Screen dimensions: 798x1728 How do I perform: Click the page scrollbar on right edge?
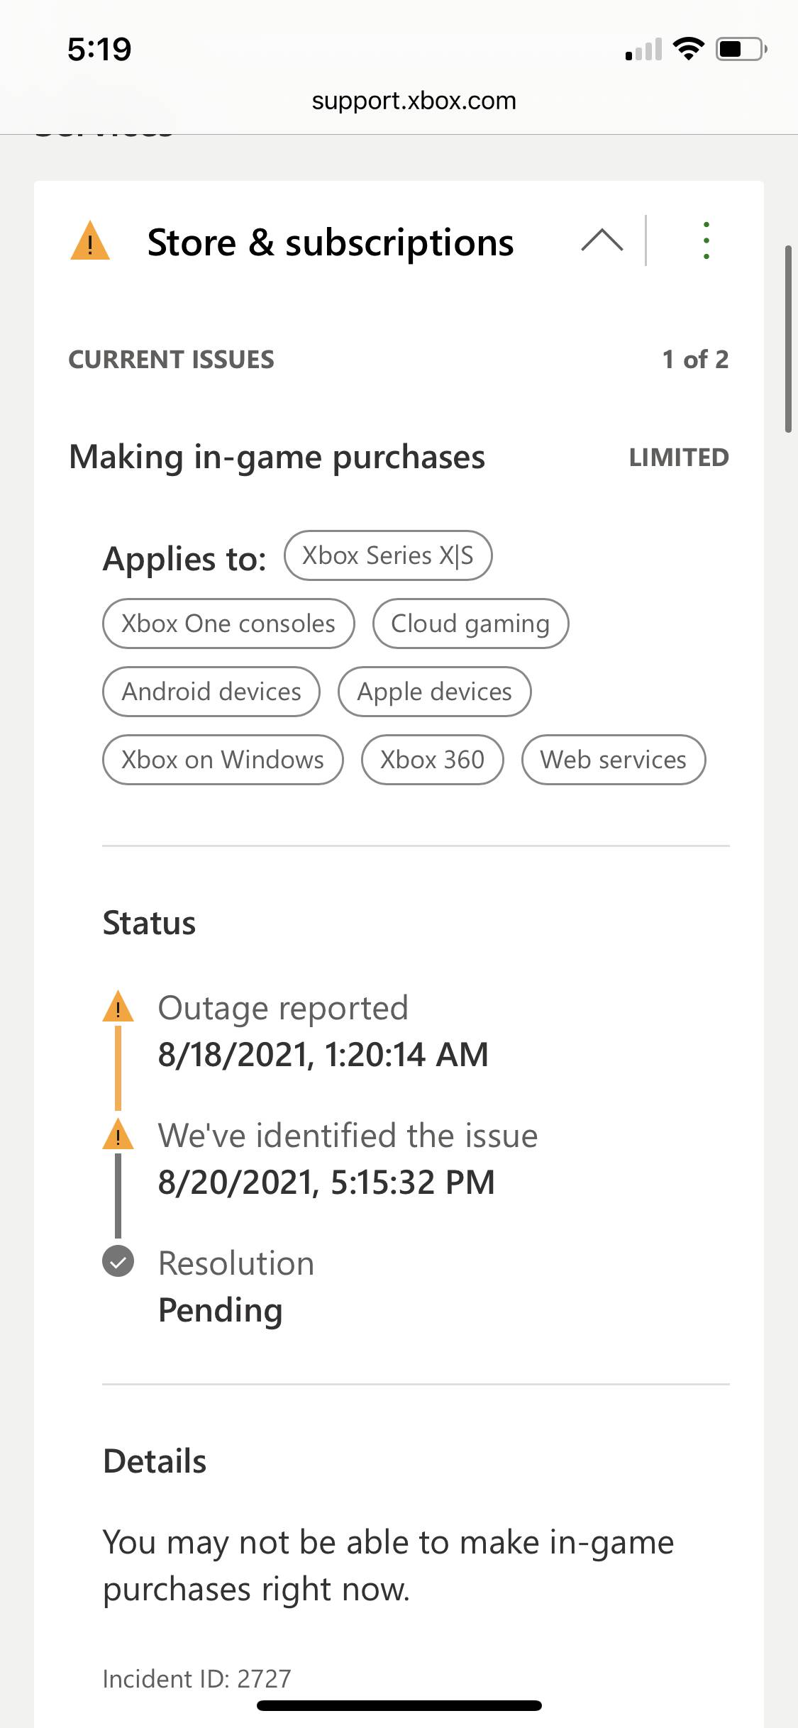[x=788, y=339]
